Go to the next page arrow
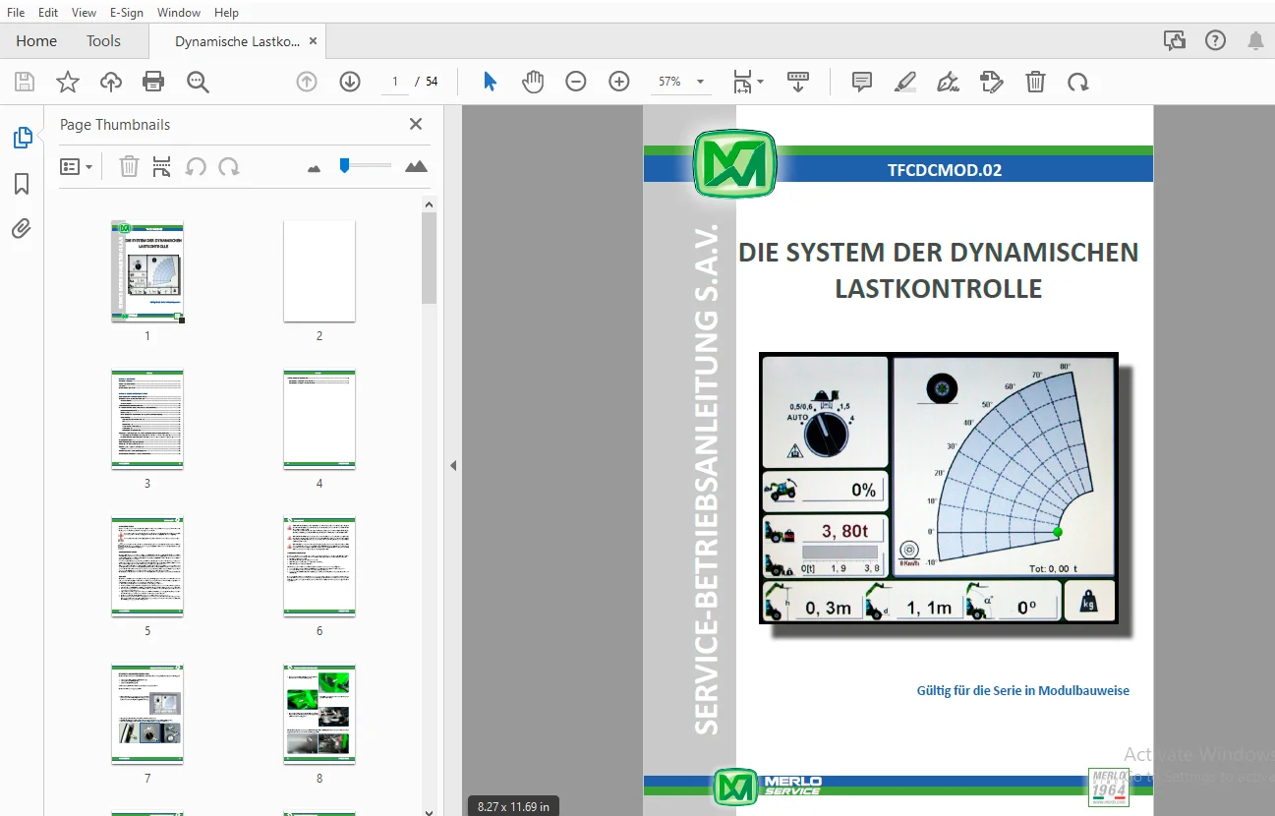 (x=350, y=82)
